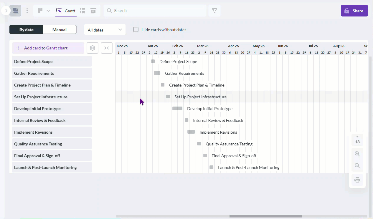Open the three-dot board menu
Screen dimensions: 373x219
[x=27, y=11]
